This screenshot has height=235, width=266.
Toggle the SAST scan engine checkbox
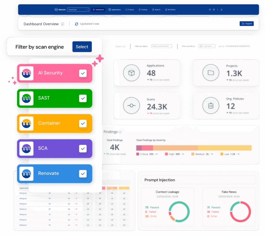point(83,98)
